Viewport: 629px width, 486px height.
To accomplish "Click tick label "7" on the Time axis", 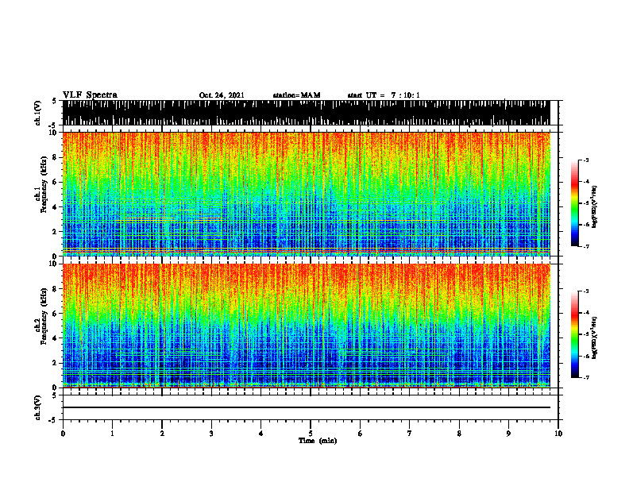I will coord(410,434).
